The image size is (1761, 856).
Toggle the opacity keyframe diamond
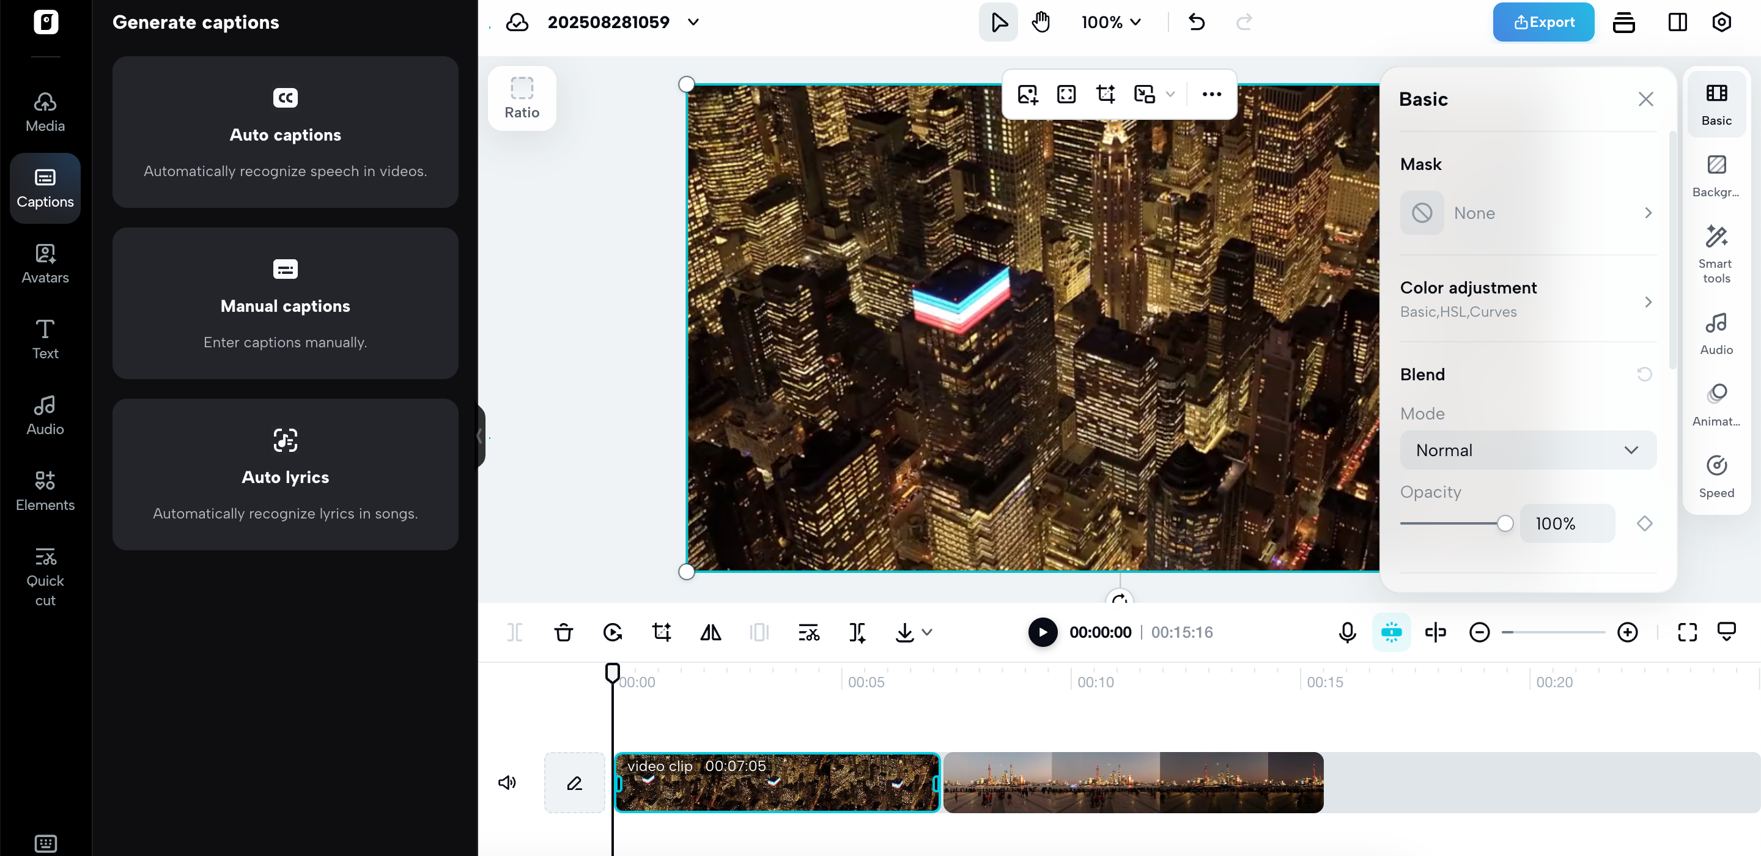(1644, 524)
